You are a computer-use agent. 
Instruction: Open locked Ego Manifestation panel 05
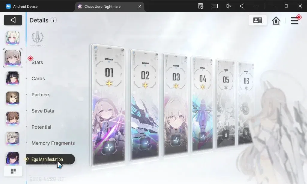(x=225, y=104)
